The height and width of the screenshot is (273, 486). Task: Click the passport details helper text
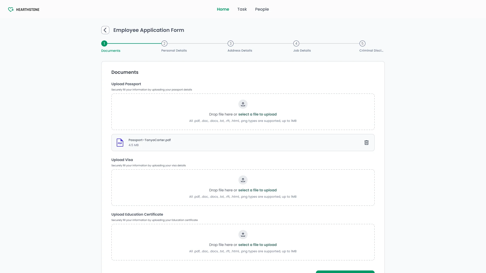coord(152,90)
